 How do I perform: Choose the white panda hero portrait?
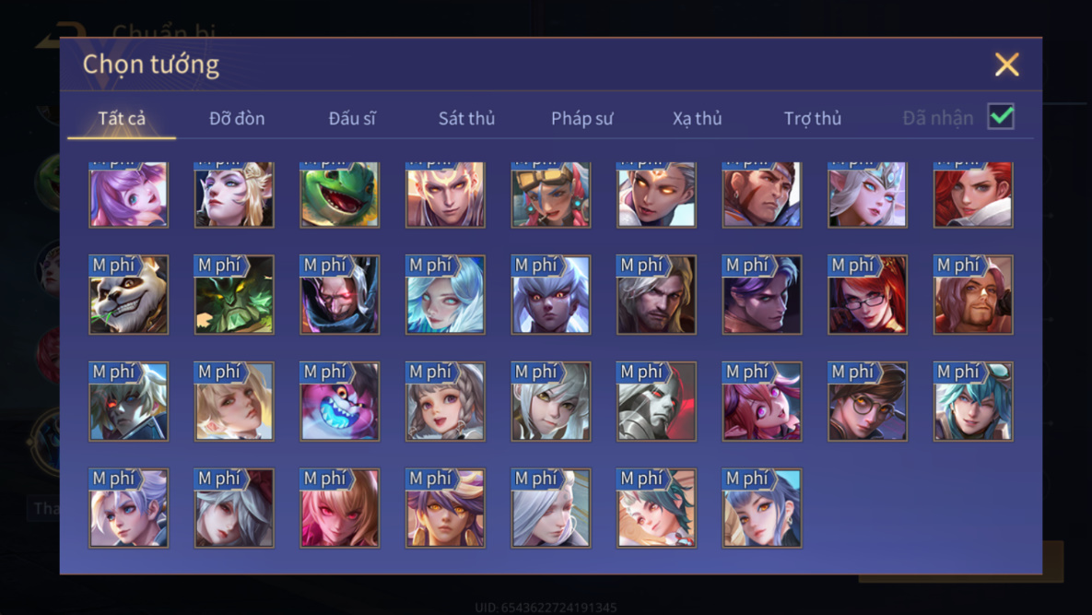click(128, 295)
